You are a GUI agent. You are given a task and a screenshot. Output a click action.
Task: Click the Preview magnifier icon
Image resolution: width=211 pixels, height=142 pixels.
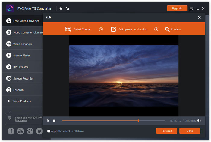click(167, 29)
